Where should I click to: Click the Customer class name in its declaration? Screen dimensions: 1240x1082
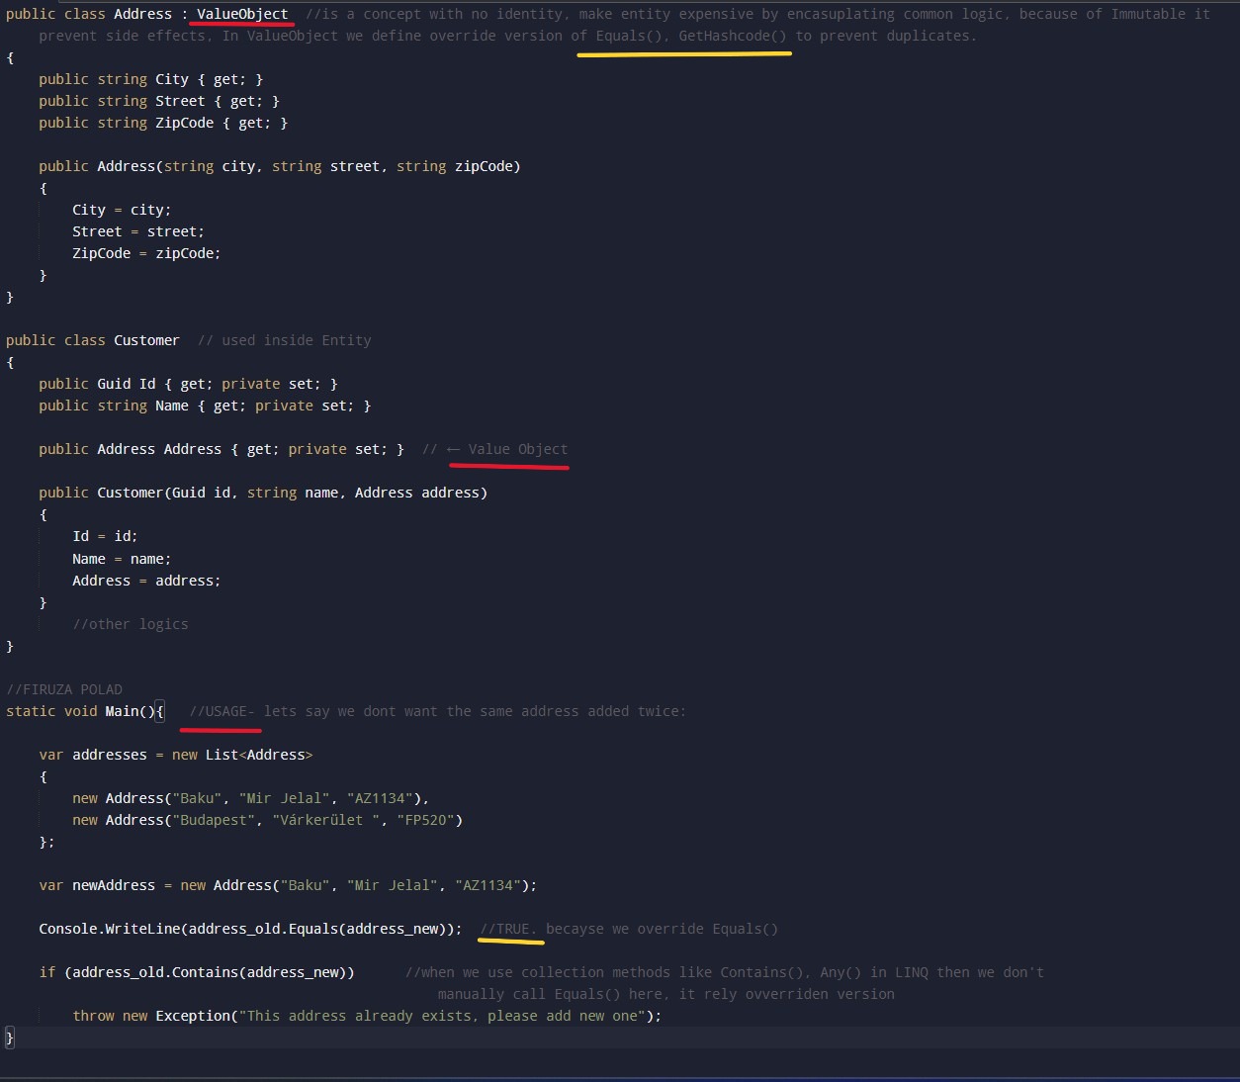coord(146,340)
